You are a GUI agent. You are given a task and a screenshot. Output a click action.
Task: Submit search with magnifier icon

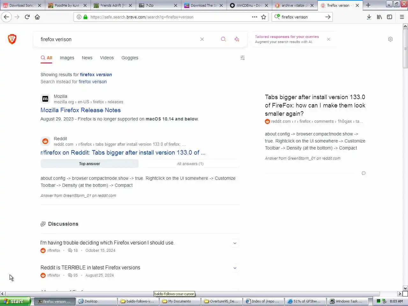coord(223,39)
